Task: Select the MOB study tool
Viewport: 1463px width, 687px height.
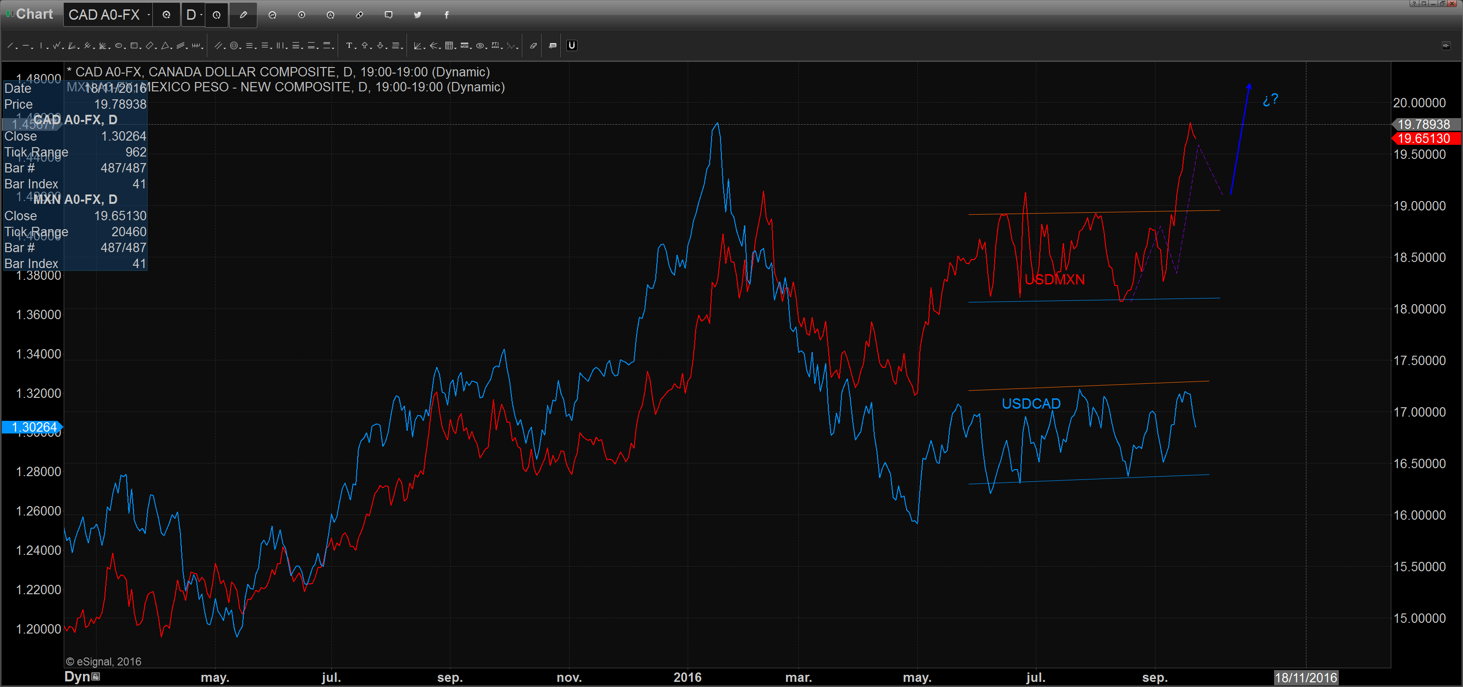Action: pos(465,45)
